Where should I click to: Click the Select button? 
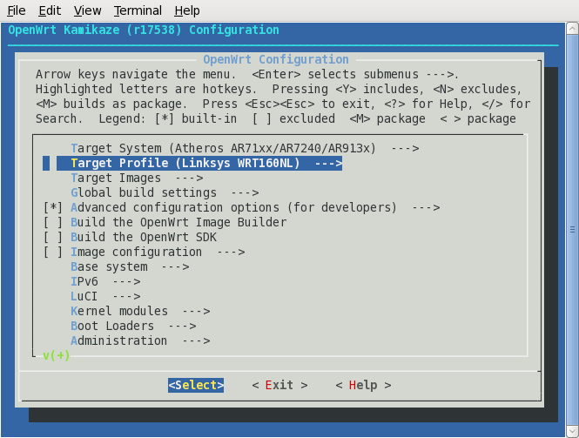(x=196, y=385)
